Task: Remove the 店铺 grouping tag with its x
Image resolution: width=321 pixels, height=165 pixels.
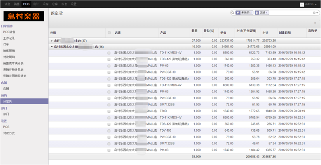Action: pos(267,13)
